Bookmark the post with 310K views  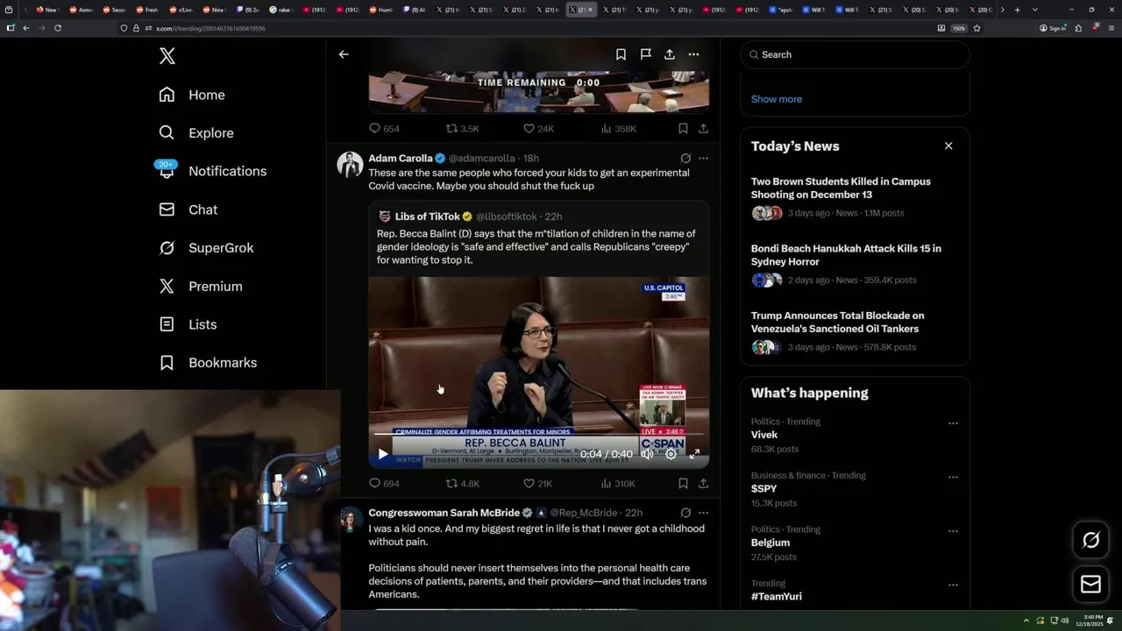point(683,484)
